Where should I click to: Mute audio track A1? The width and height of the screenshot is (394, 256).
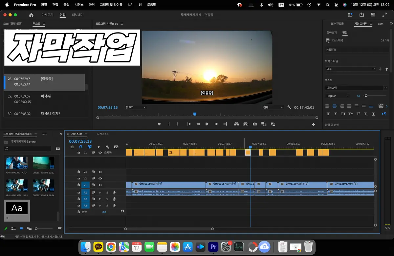coord(100,192)
